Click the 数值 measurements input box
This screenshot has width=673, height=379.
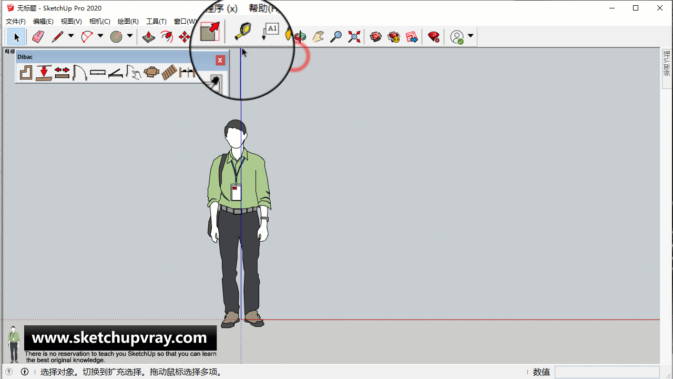(x=607, y=372)
